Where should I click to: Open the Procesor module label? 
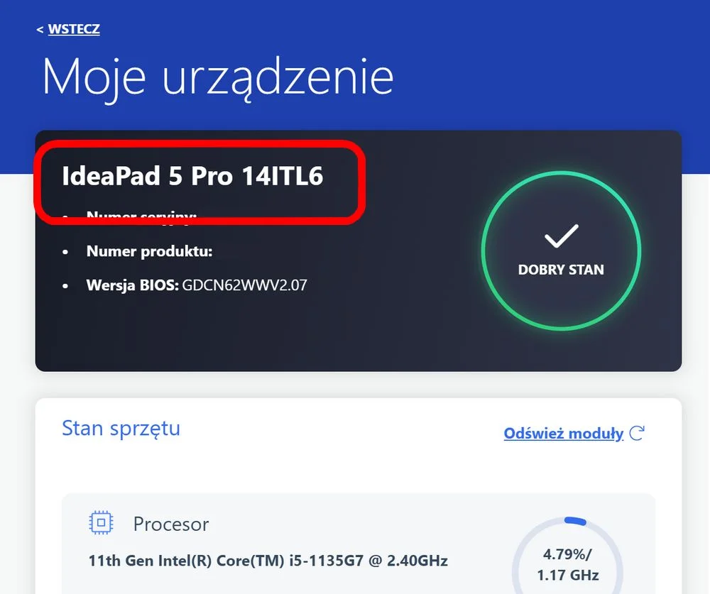[x=171, y=524]
